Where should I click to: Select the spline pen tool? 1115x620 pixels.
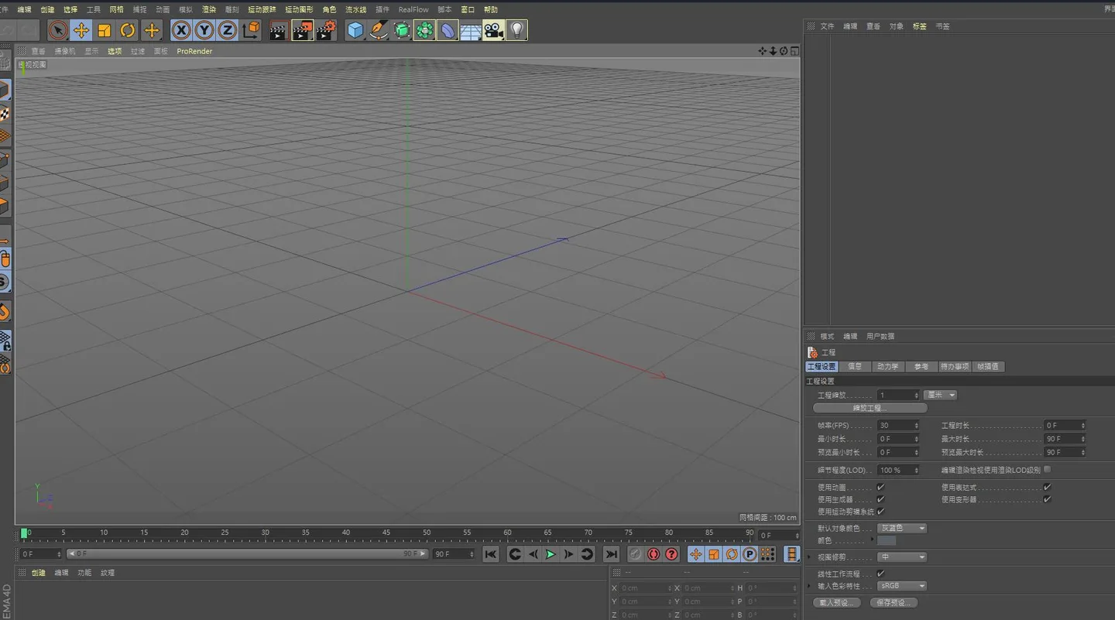(x=379, y=30)
